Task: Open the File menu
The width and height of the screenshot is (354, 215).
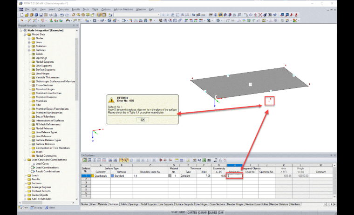Action: [x=27, y=9]
